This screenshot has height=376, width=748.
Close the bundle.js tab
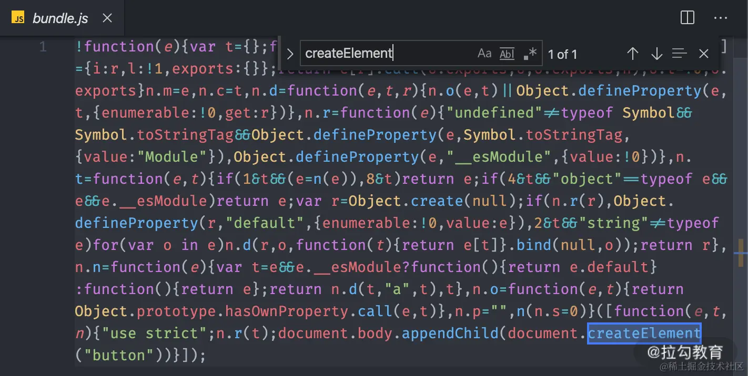(x=107, y=18)
